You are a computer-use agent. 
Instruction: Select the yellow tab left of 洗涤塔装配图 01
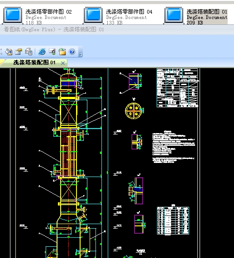click(2, 62)
